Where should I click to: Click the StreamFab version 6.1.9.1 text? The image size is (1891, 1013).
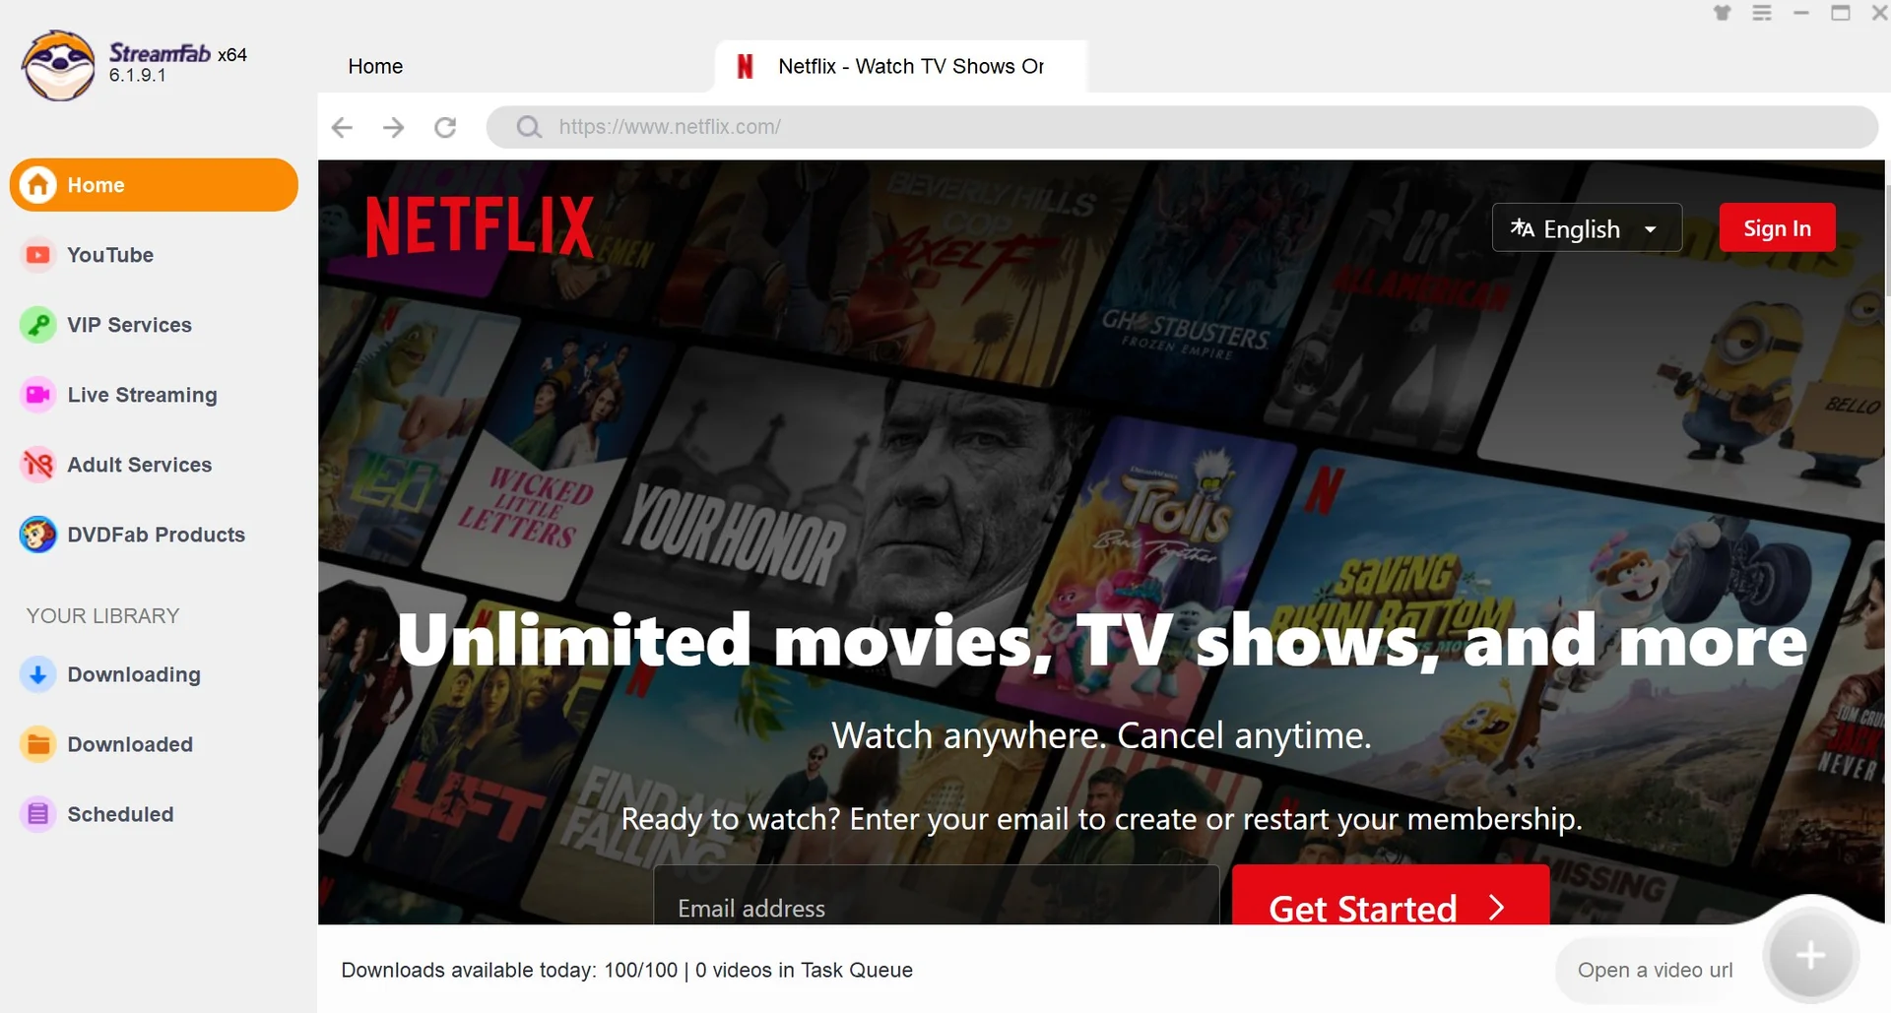coord(137,76)
